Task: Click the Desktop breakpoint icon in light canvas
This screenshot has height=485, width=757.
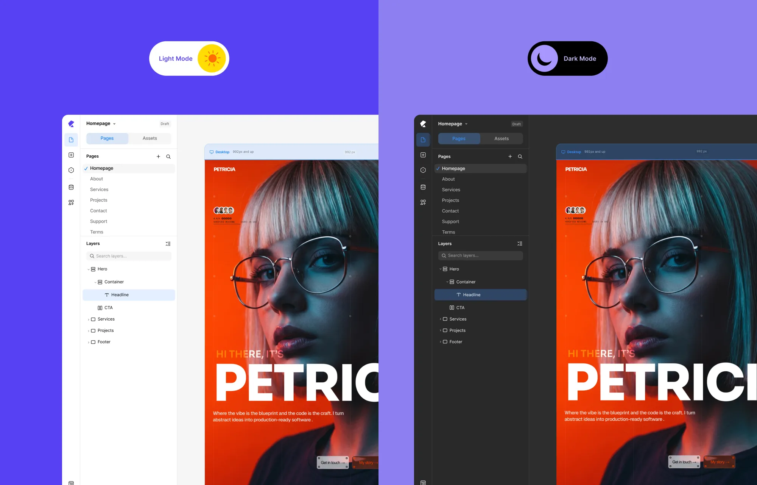Action: [x=212, y=152]
